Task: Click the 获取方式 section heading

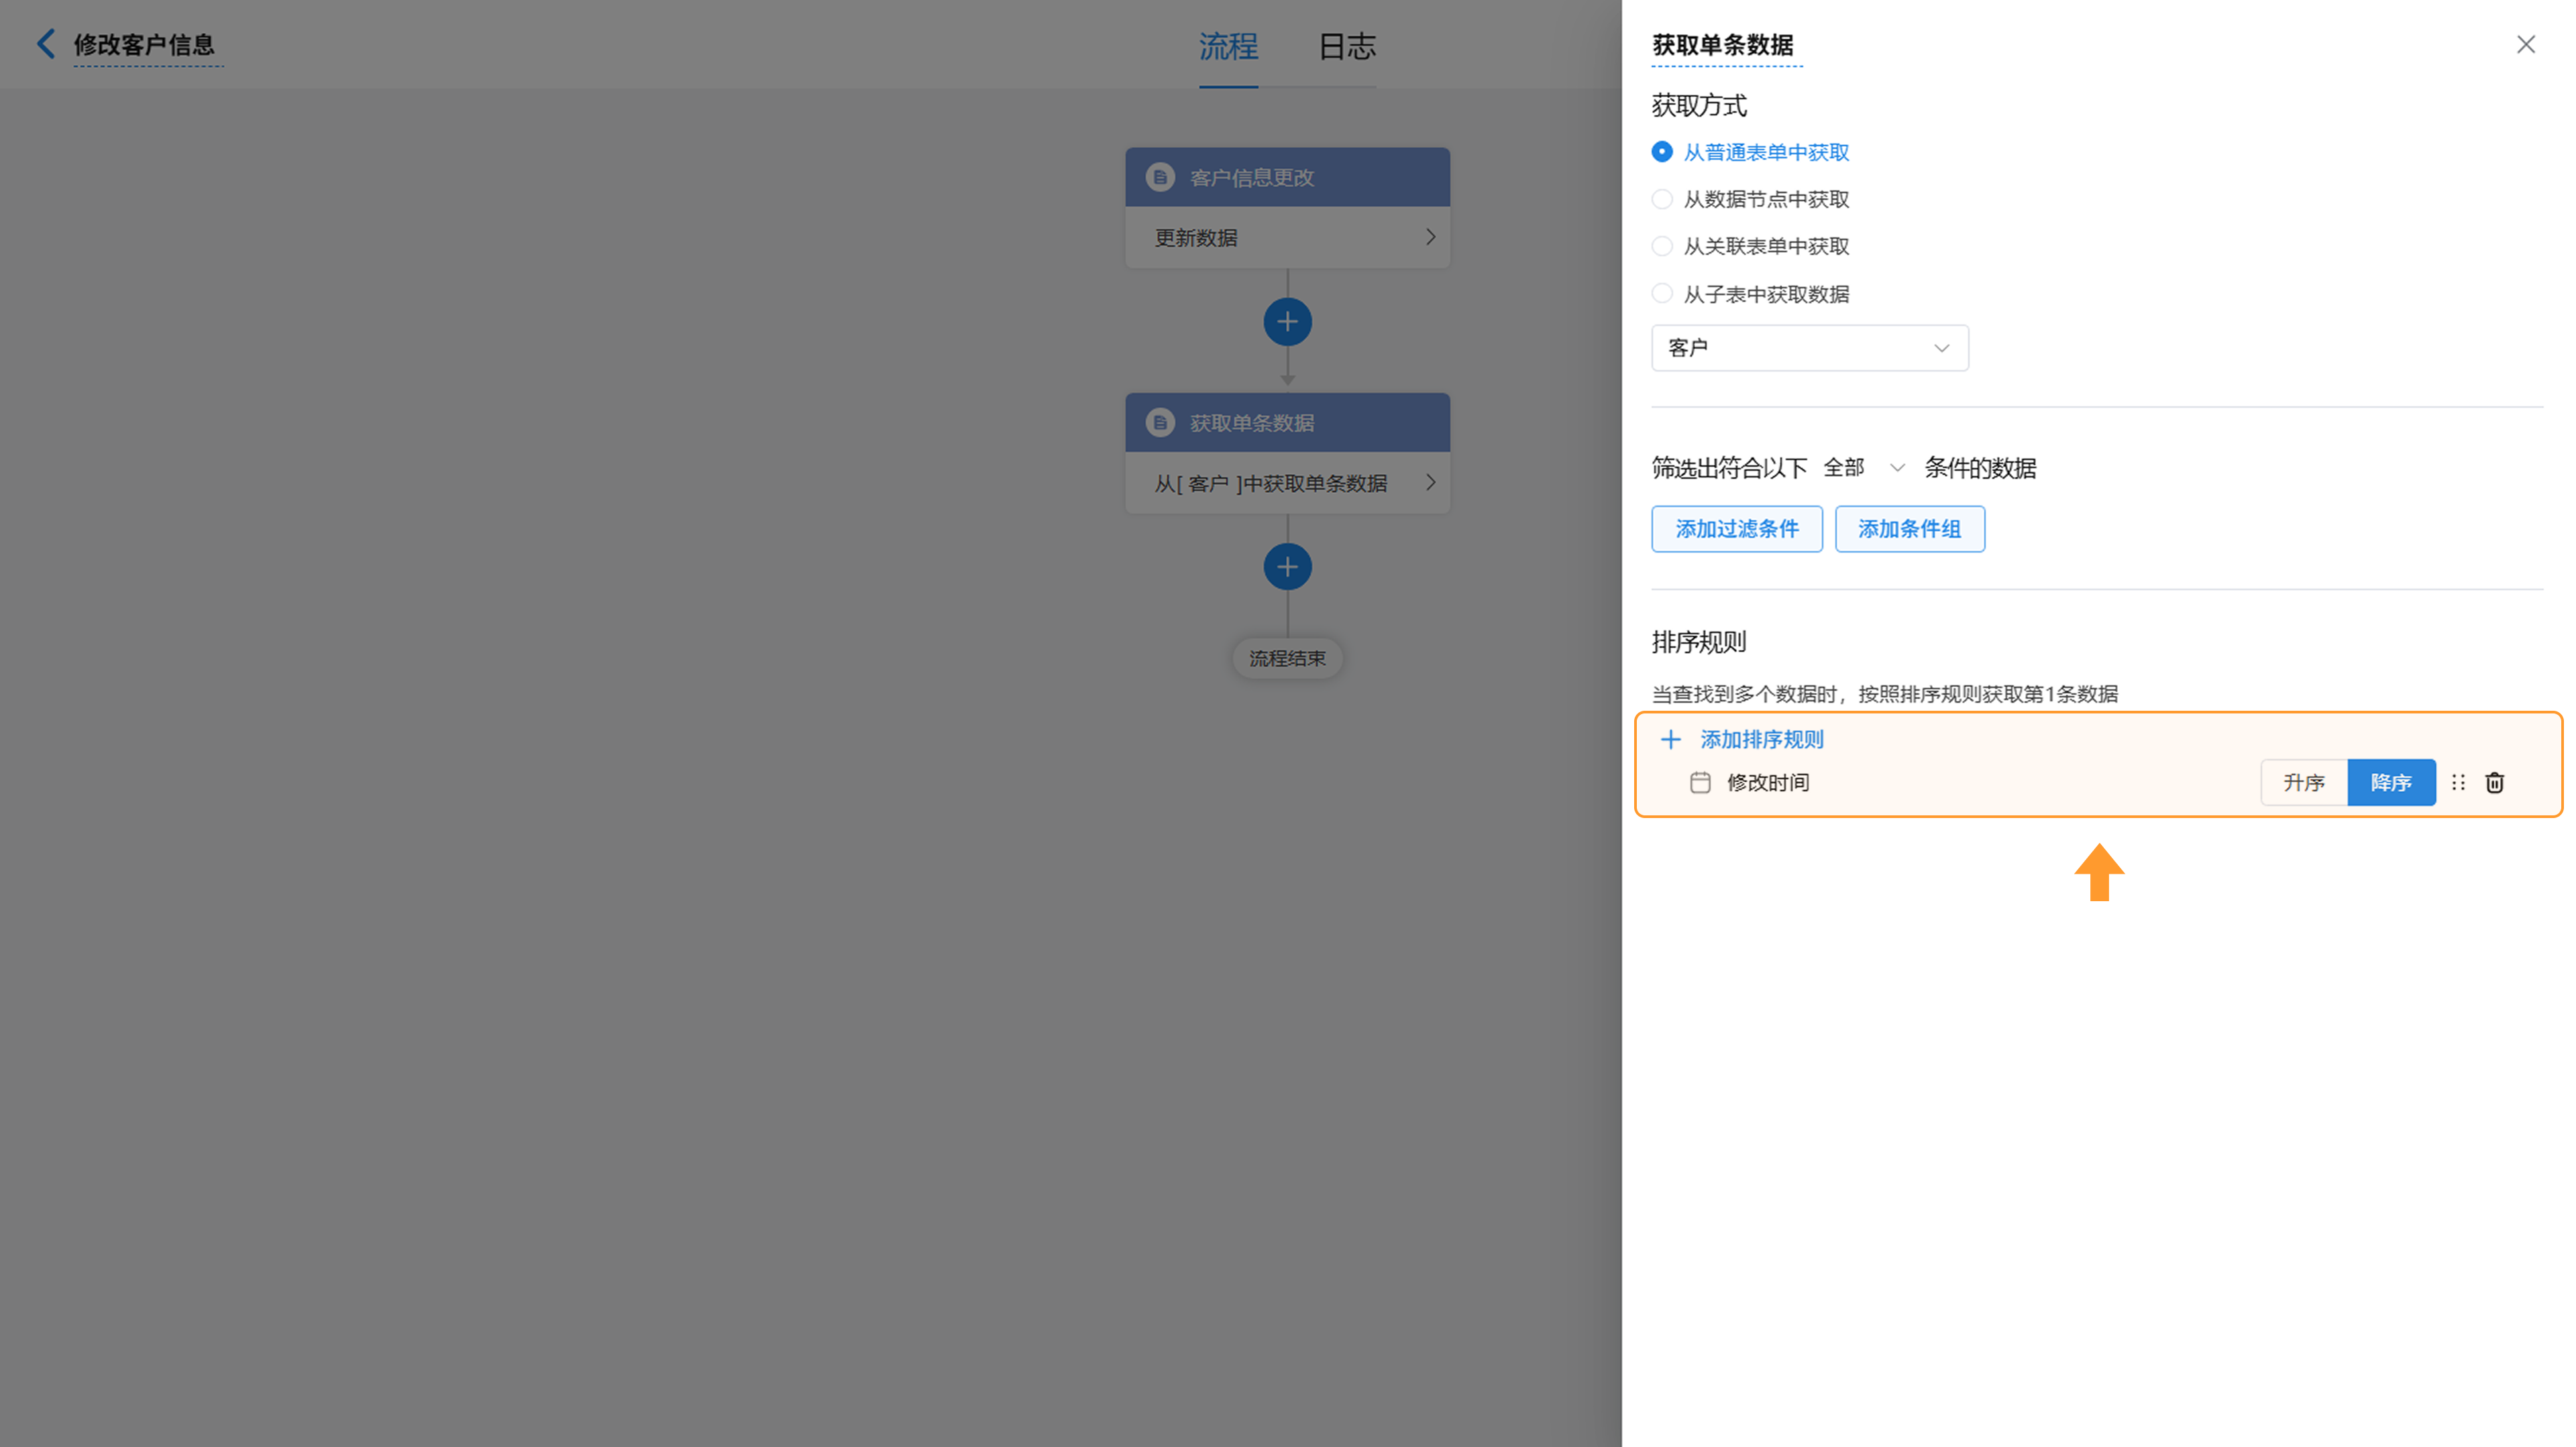Action: 1699,105
